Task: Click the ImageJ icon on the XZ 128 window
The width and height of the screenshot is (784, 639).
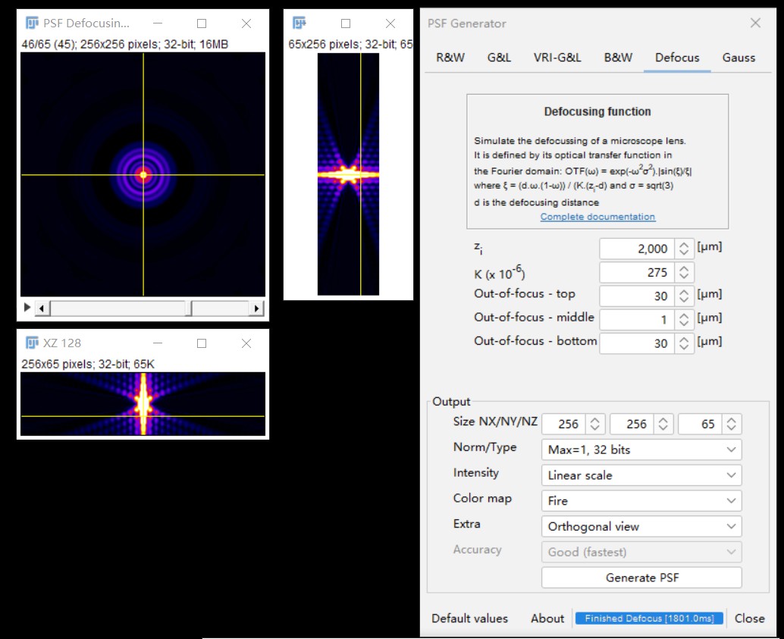Action: pyautogui.click(x=32, y=343)
